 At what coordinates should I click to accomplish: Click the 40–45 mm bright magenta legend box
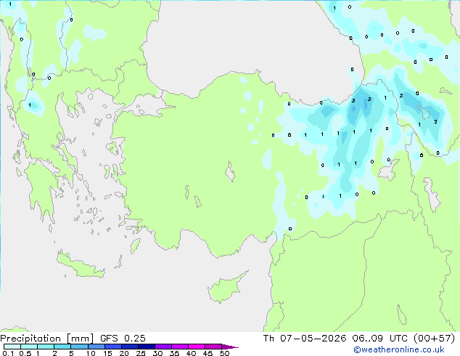tap(197, 347)
